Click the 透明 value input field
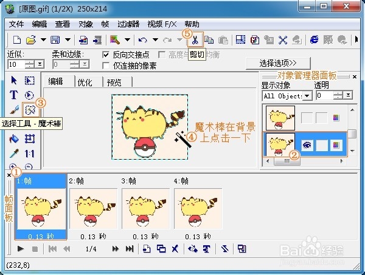 [325, 95]
